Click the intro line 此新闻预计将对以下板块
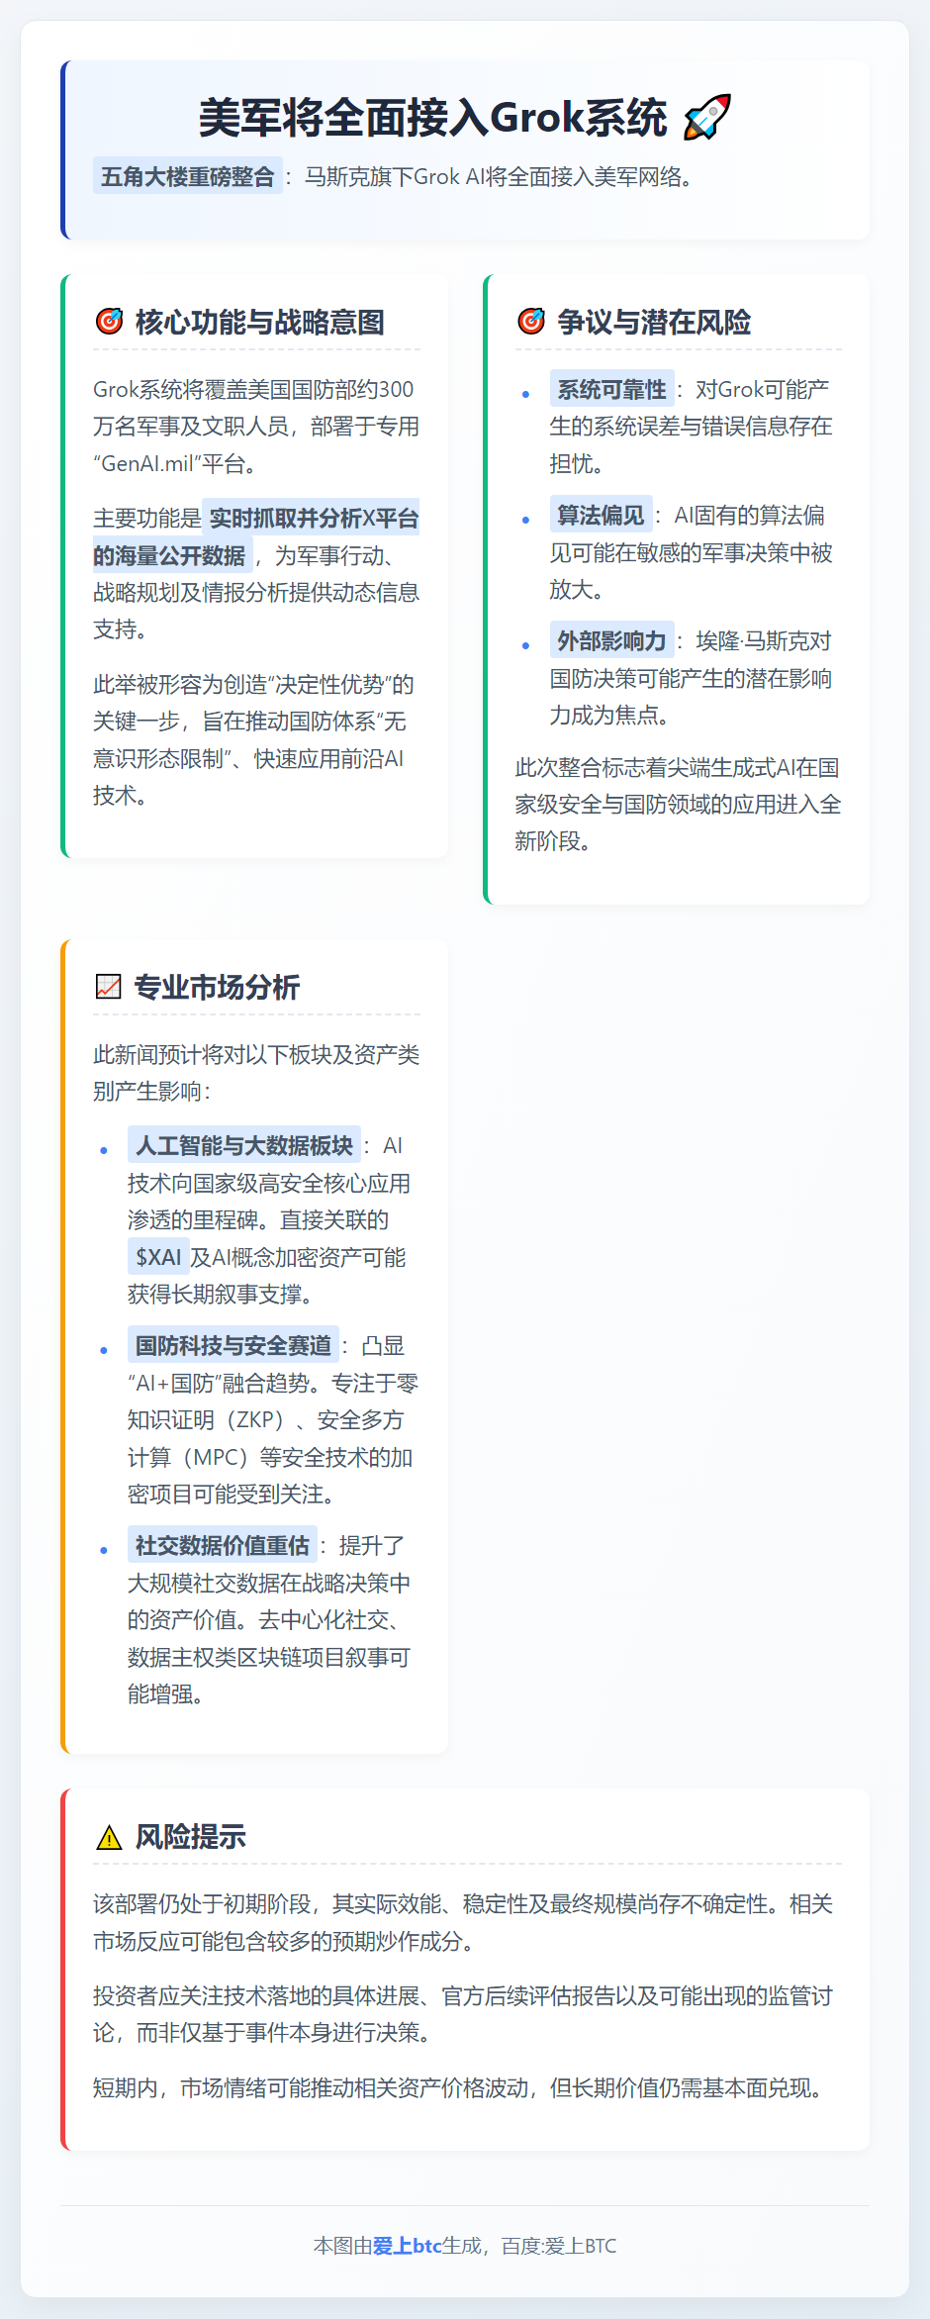The height and width of the screenshot is (2319, 930). (x=256, y=1073)
